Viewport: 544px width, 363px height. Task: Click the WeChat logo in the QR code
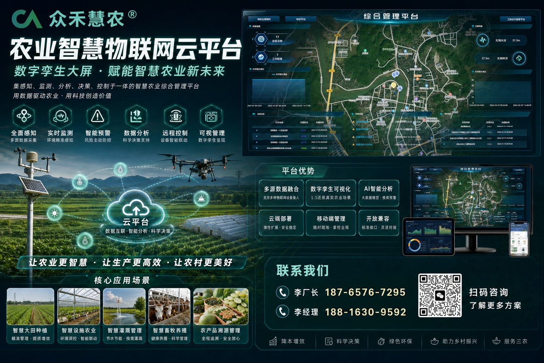440,295
